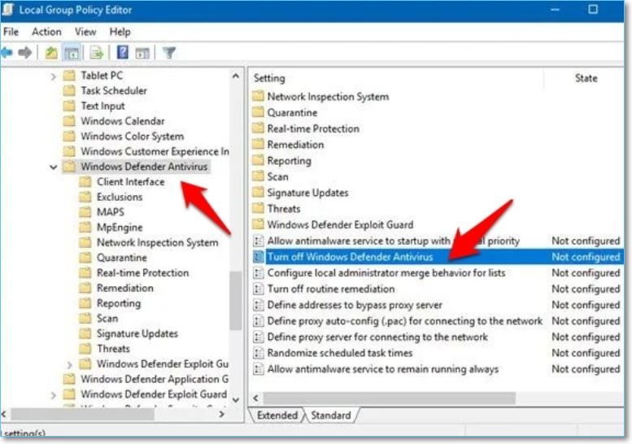Select Signature Updates in the left tree
The height and width of the screenshot is (444, 632).
[x=137, y=333]
